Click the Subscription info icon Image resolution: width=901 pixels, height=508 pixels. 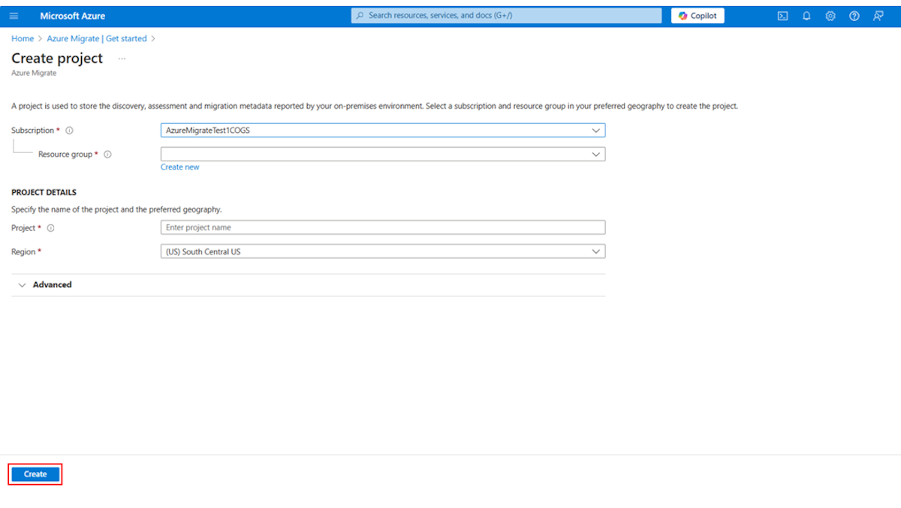70,131
